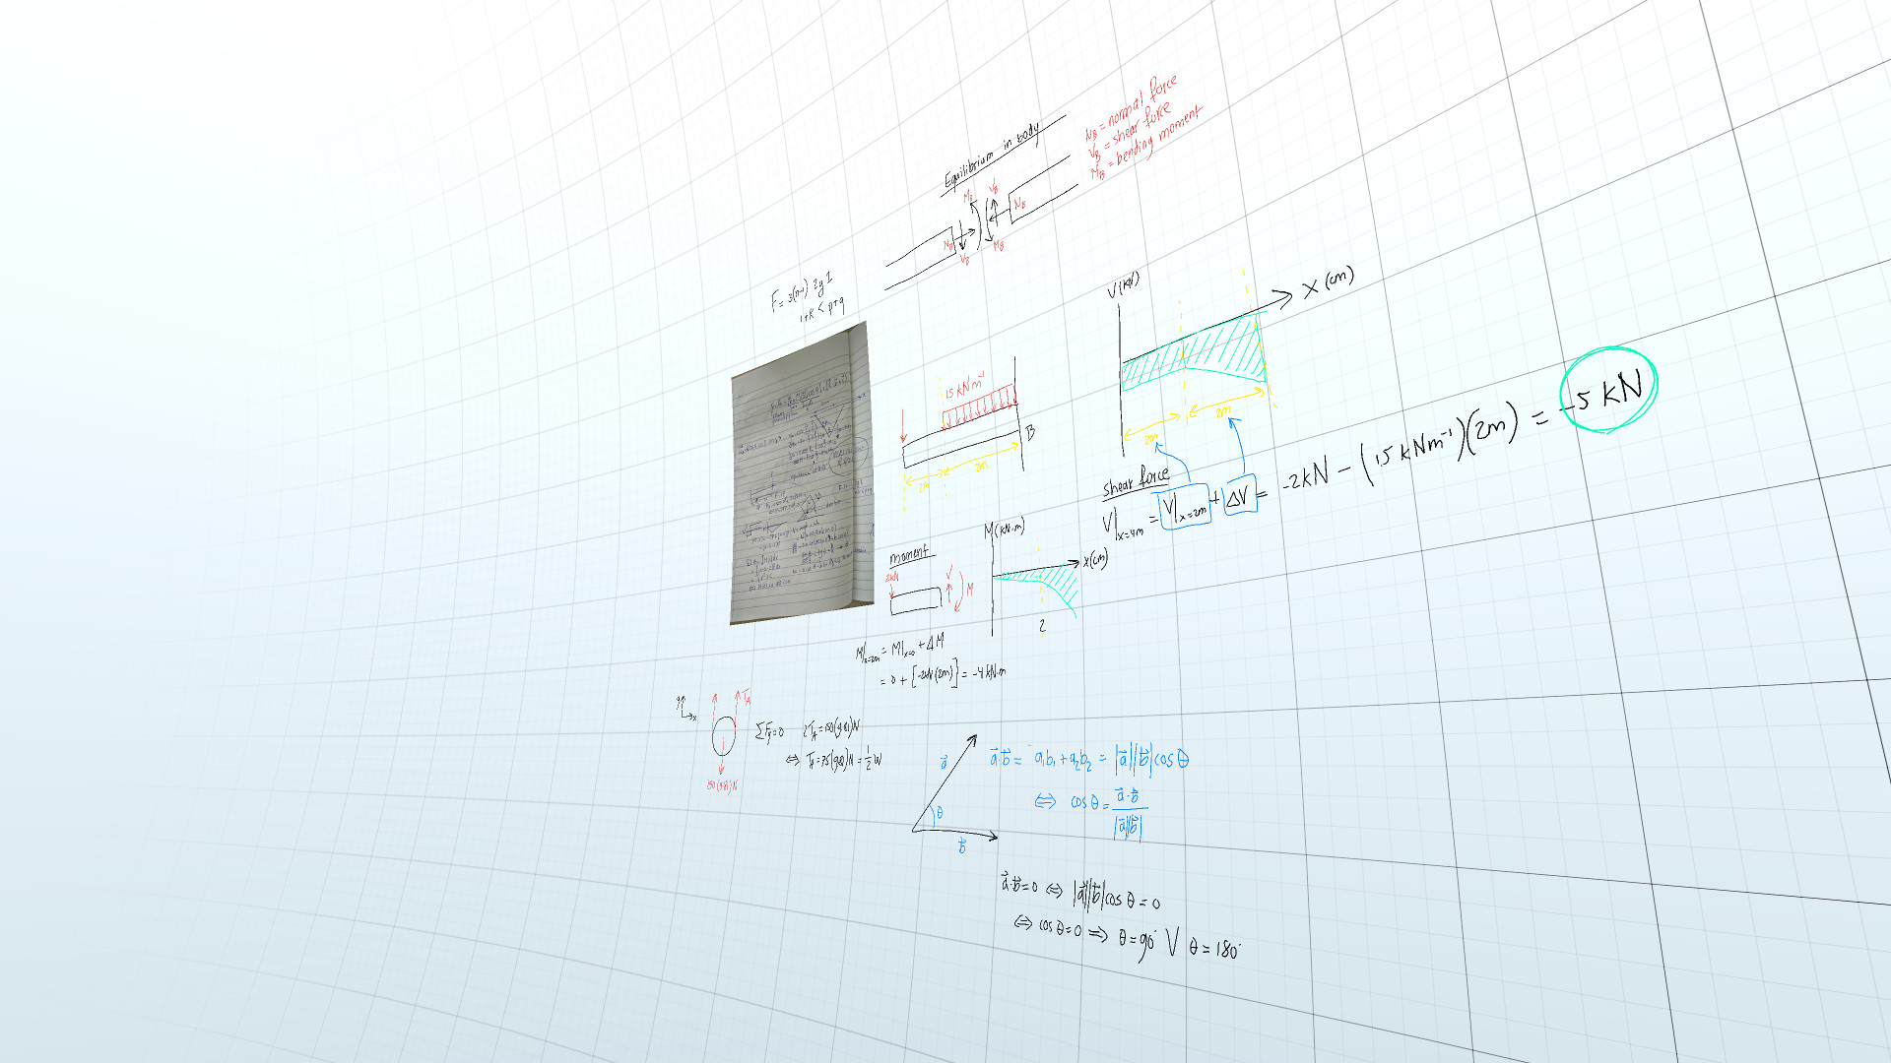Click the red-circled free body diagram
The width and height of the screenshot is (1891, 1063).
(x=723, y=736)
